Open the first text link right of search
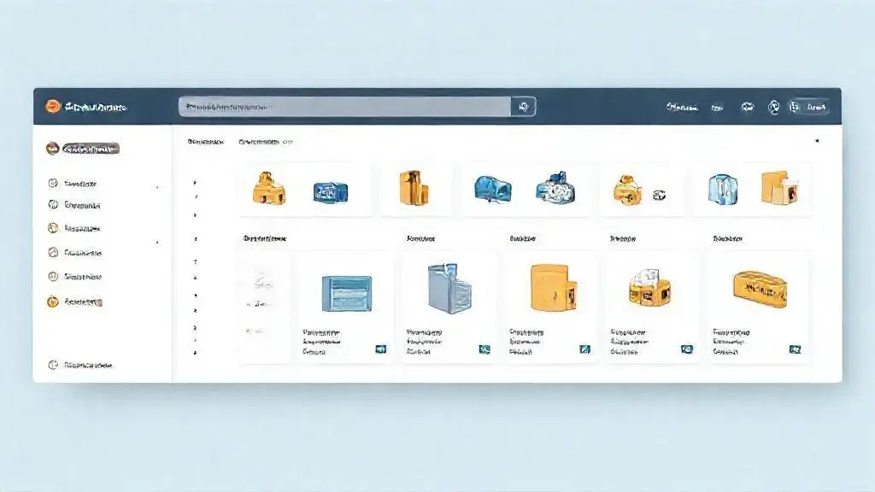The width and height of the screenshot is (875, 492). pos(682,108)
